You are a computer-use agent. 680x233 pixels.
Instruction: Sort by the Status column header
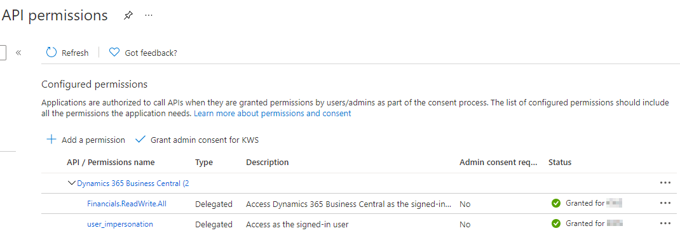click(x=560, y=163)
